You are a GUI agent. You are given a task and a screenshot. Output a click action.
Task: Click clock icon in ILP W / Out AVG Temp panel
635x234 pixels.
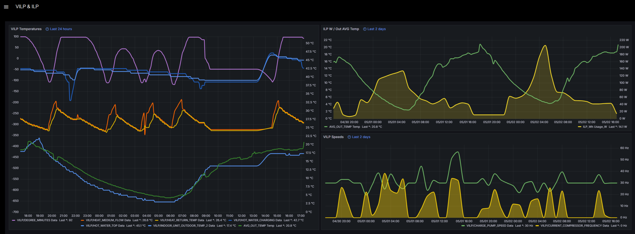(365, 29)
